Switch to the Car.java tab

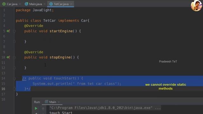pos(12,4)
